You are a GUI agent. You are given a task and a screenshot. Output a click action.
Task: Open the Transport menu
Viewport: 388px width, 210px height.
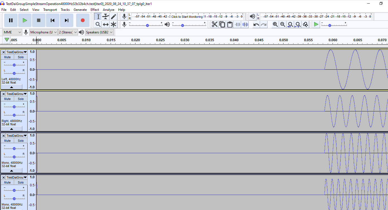point(50,10)
